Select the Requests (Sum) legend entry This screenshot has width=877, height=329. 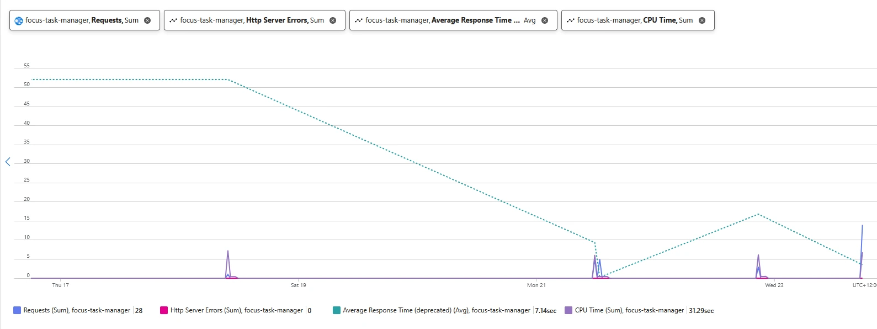click(77, 310)
